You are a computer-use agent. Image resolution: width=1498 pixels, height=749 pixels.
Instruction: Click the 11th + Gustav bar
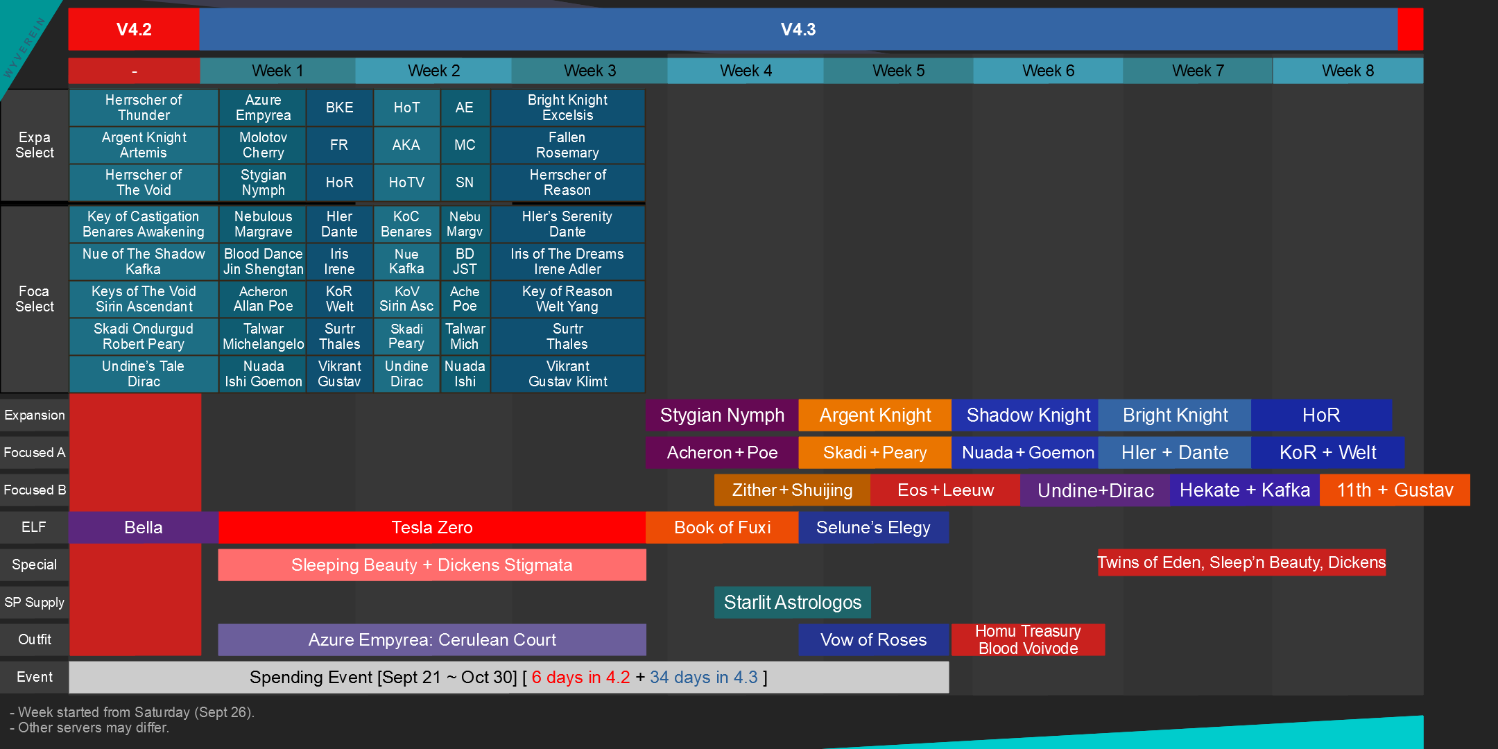[x=1395, y=490]
